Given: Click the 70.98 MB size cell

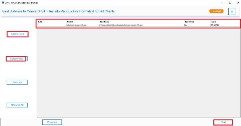Looking at the screenshot, I should pyautogui.click(x=225, y=25).
